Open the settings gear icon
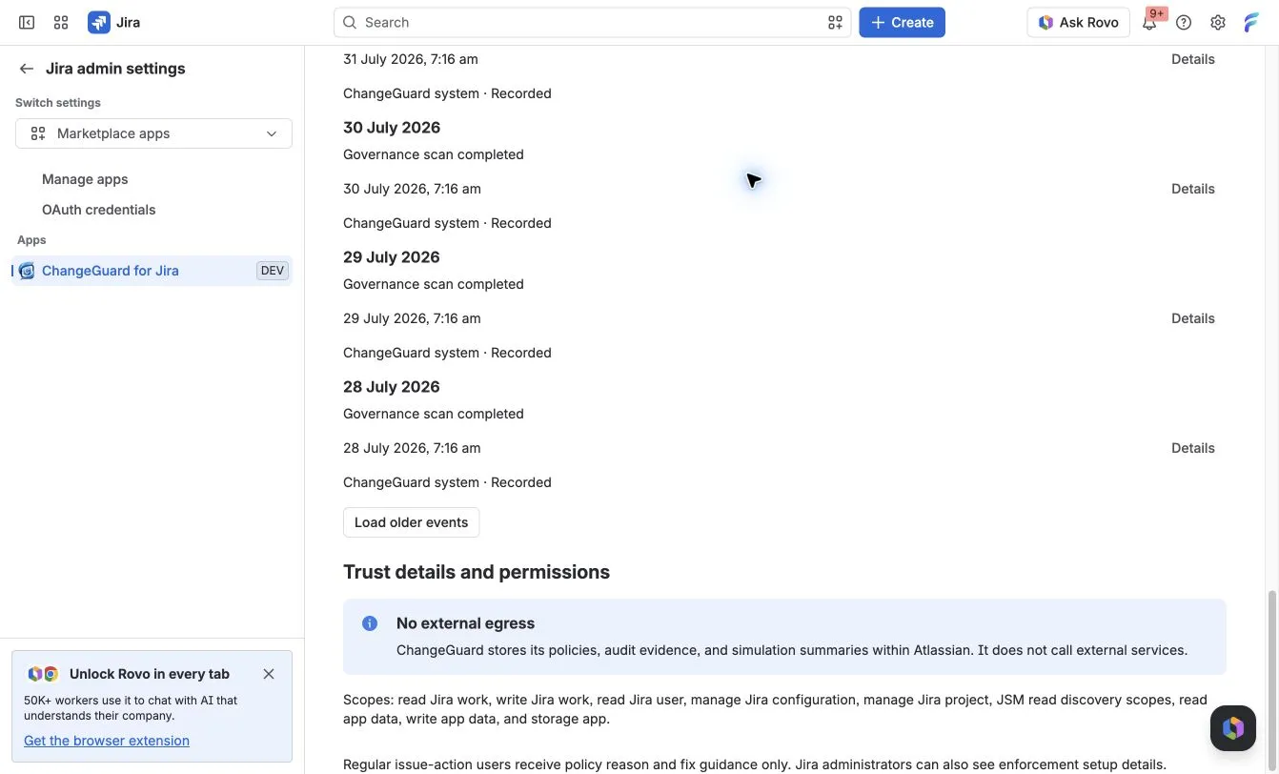 click(1218, 23)
